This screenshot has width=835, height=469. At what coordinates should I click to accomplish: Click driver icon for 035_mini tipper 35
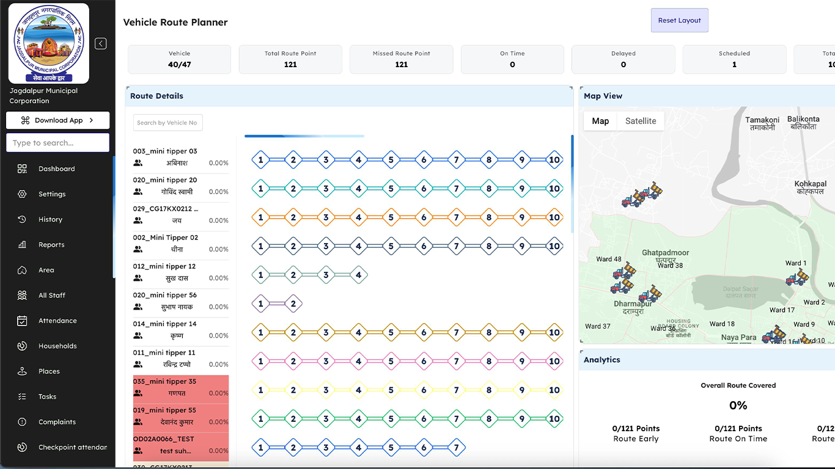[x=138, y=393]
